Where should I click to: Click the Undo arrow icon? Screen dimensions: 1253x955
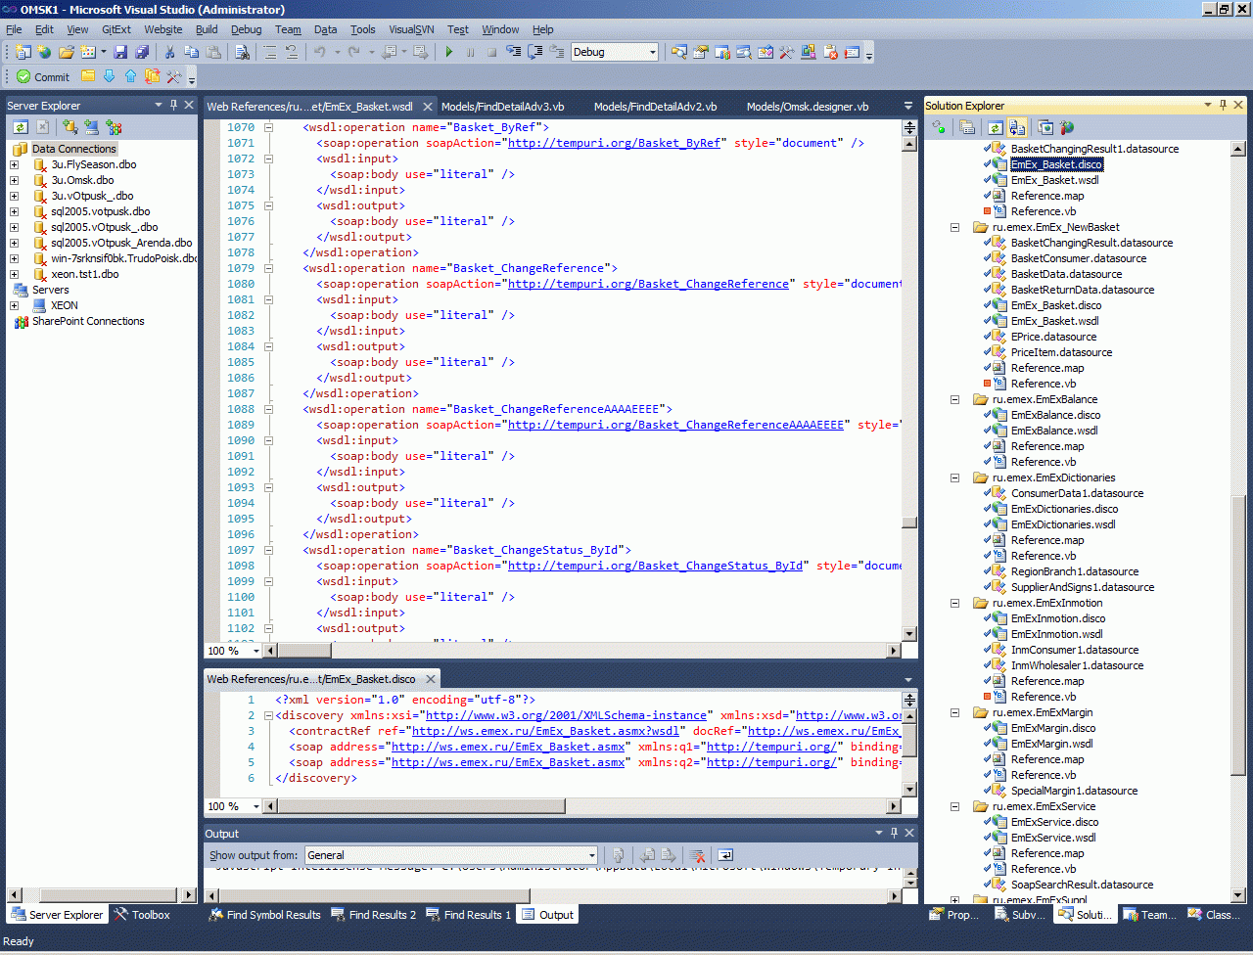[319, 52]
